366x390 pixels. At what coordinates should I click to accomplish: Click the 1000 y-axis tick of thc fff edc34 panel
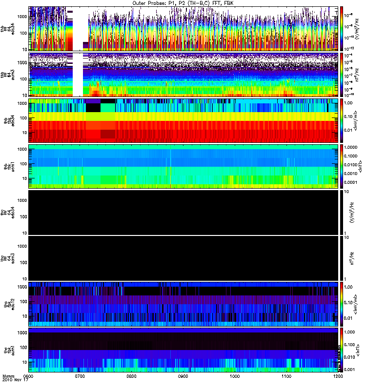(22, 200)
